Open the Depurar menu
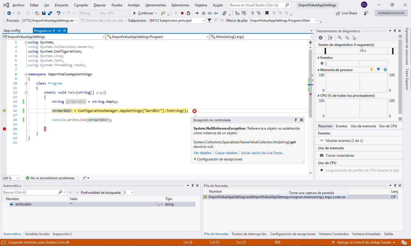 point(100,5)
